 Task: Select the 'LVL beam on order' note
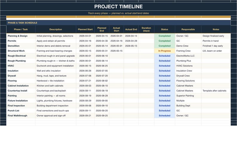click(216, 51)
